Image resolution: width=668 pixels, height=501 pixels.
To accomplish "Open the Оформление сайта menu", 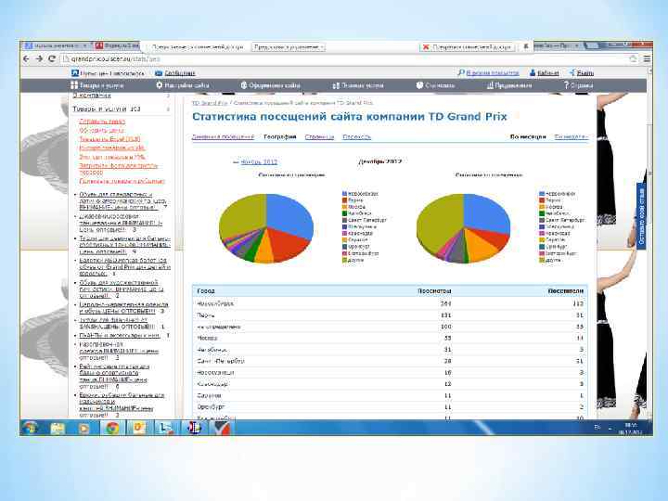I will click(x=271, y=85).
